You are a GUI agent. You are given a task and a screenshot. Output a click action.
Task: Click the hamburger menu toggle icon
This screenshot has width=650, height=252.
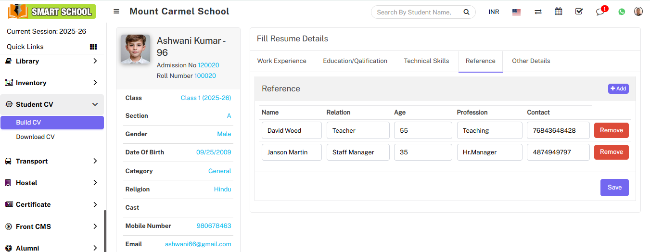point(116,12)
